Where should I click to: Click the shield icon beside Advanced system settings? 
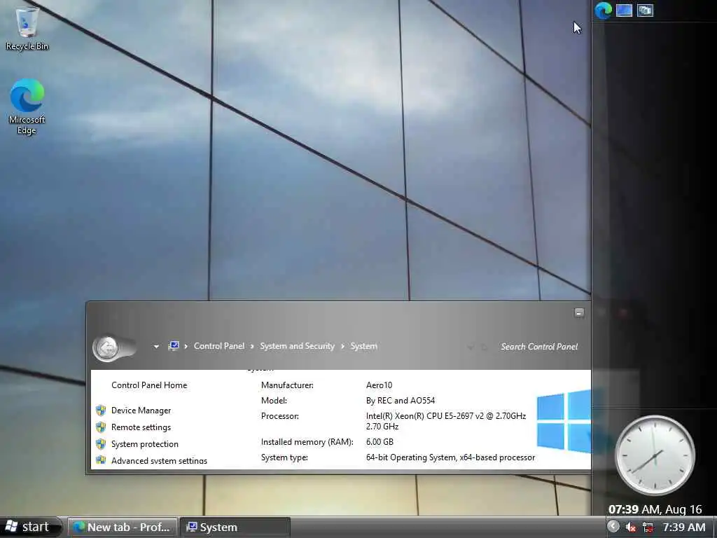[101, 460]
